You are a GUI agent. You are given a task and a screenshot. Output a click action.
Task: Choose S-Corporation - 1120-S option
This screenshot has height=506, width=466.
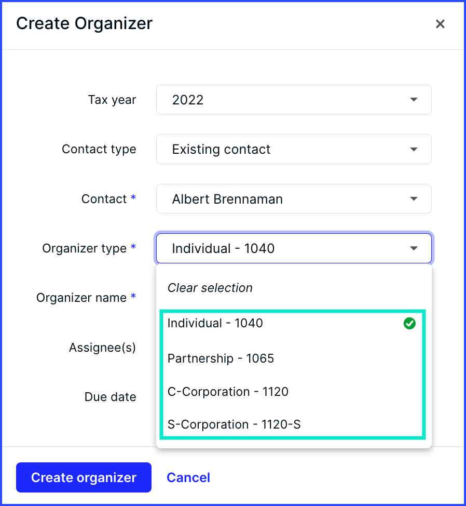click(234, 425)
